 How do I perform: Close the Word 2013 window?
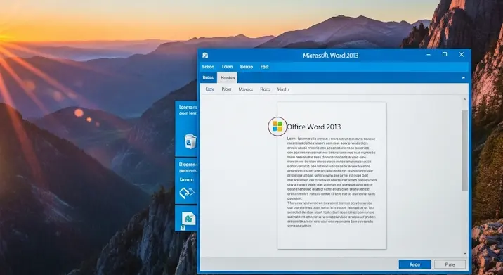point(462,55)
